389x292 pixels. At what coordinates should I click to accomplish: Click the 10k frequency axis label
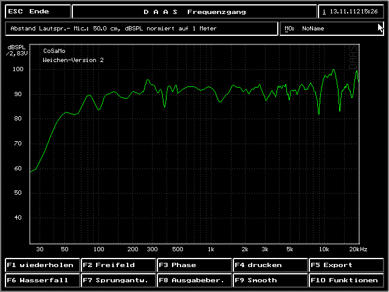324,249
